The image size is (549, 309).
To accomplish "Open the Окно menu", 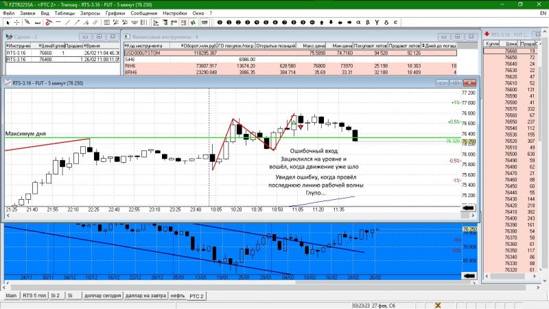I will 198,13.
